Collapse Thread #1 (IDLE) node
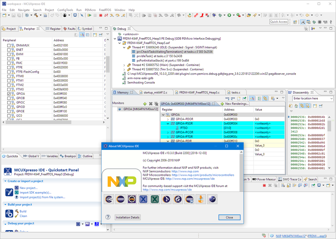The width and height of the screenshot is (336, 239). [x=124, y=47]
